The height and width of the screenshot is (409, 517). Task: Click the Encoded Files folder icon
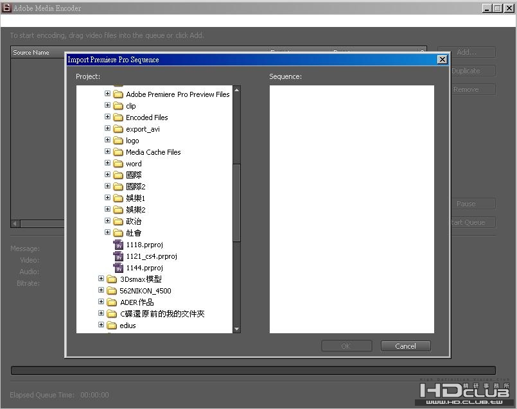click(118, 117)
